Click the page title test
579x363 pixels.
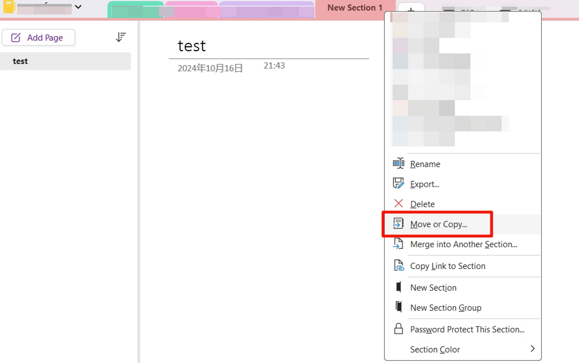tap(192, 45)
